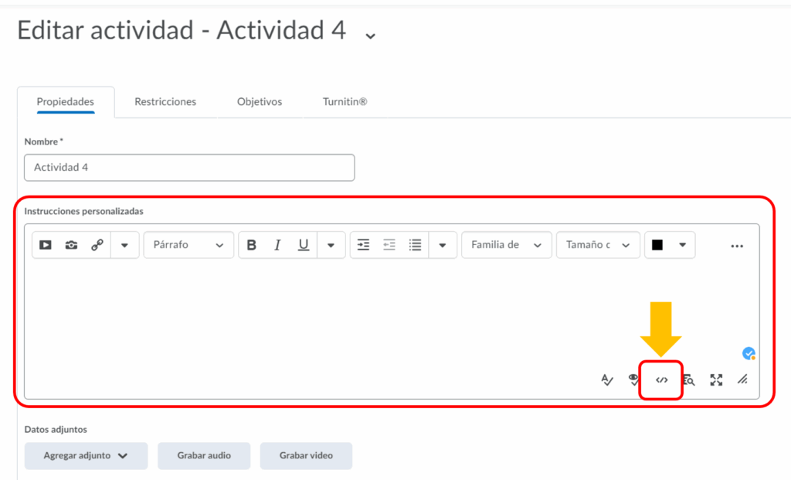Image resolution: width=791 pixels, height=480 pixels.
Task: Toggle italic formatting
Action: tap(277, 245)
